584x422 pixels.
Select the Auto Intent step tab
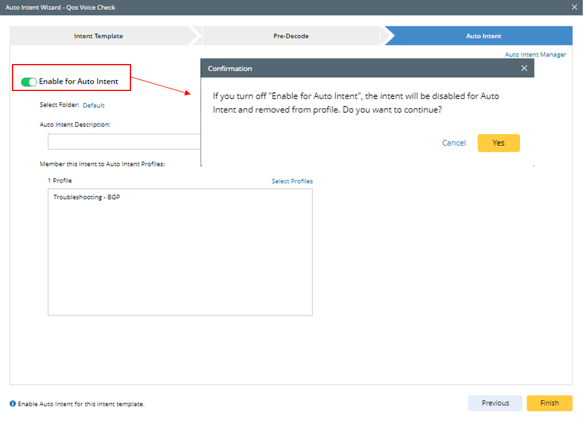point(483,36)
